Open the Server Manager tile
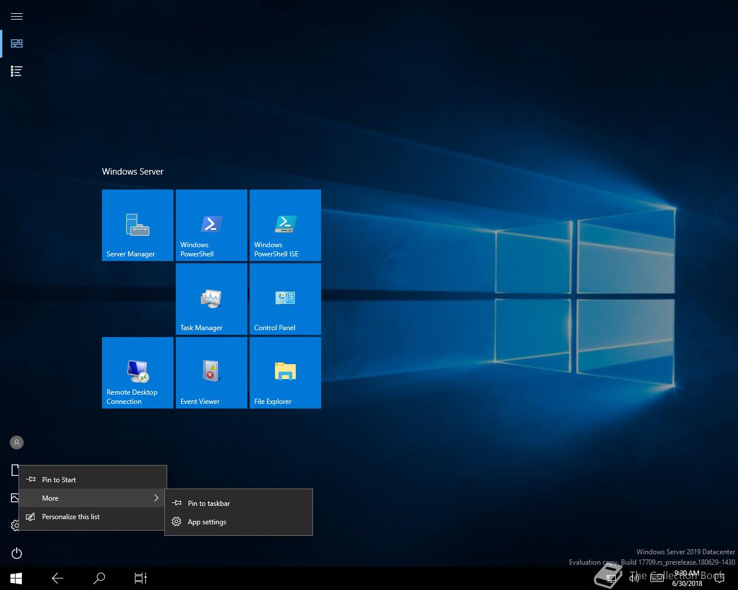Viewport: 738px width, 590px height. [138, 225]
